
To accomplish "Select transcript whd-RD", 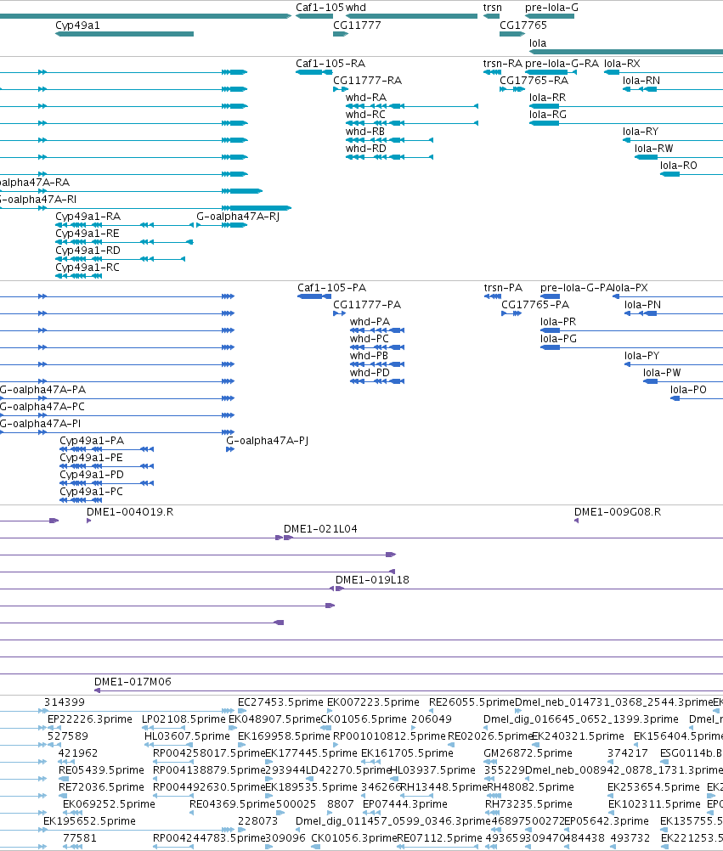I will coord(389,157).
